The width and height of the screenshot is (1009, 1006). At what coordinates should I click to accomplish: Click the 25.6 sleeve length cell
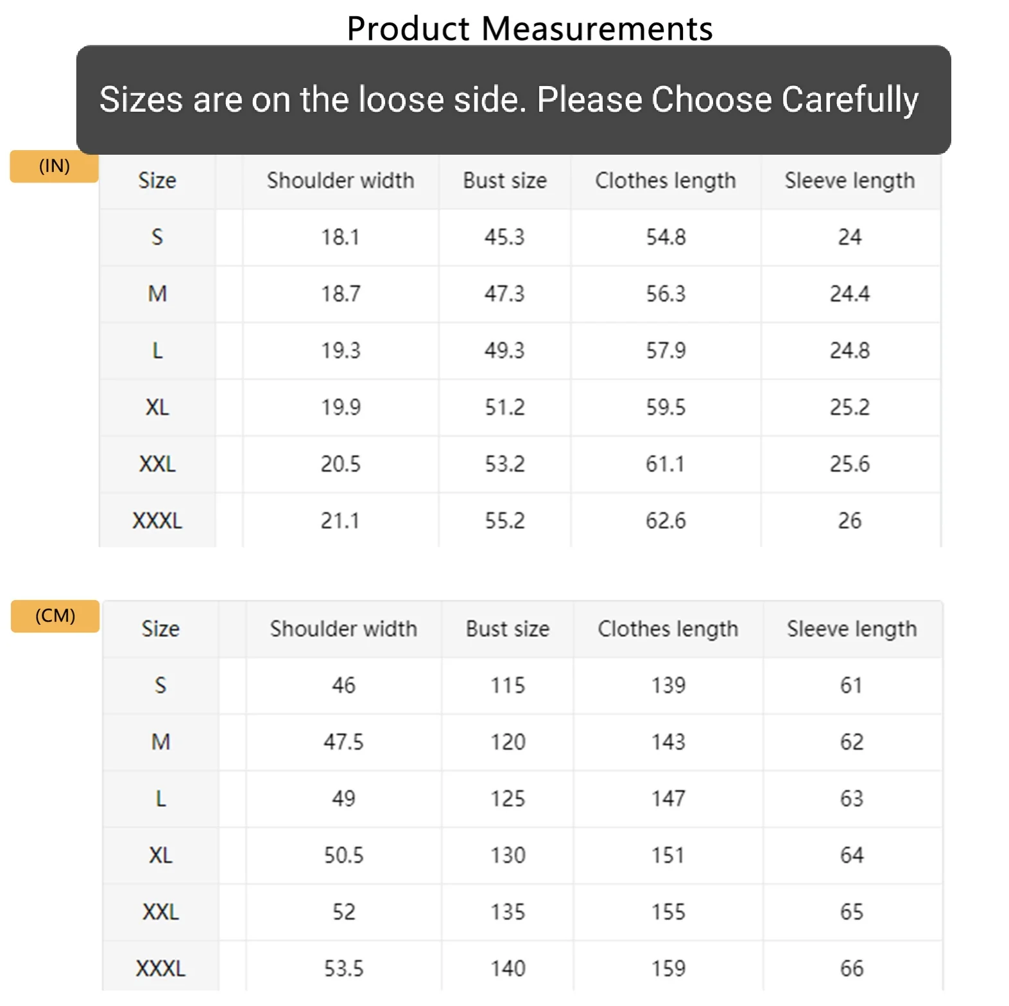[x=850, y=464]
